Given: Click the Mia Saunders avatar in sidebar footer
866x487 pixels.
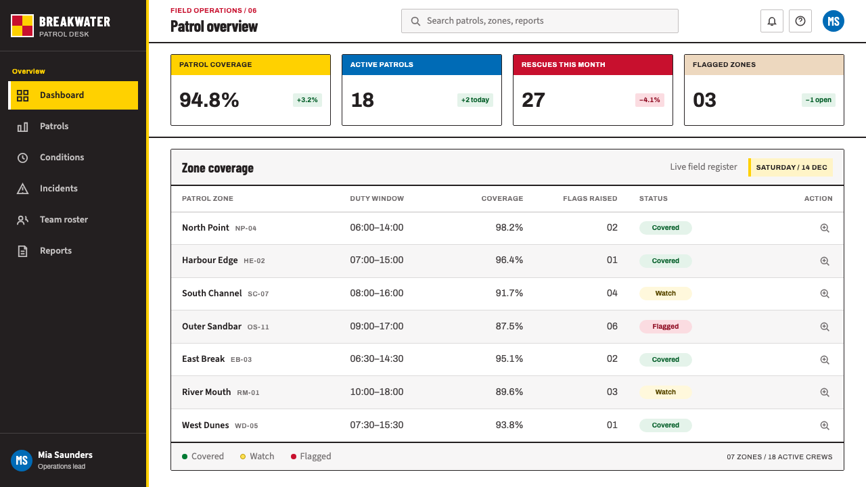Looking at the screenshot, I should tap(22, 461).
